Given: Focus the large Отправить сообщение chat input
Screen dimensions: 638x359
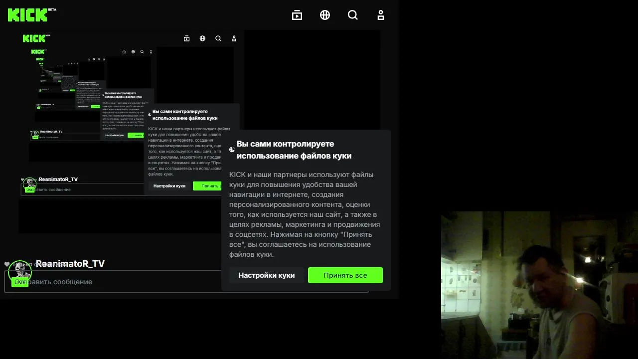Looking at the screenshot, I should pos(186,282).
